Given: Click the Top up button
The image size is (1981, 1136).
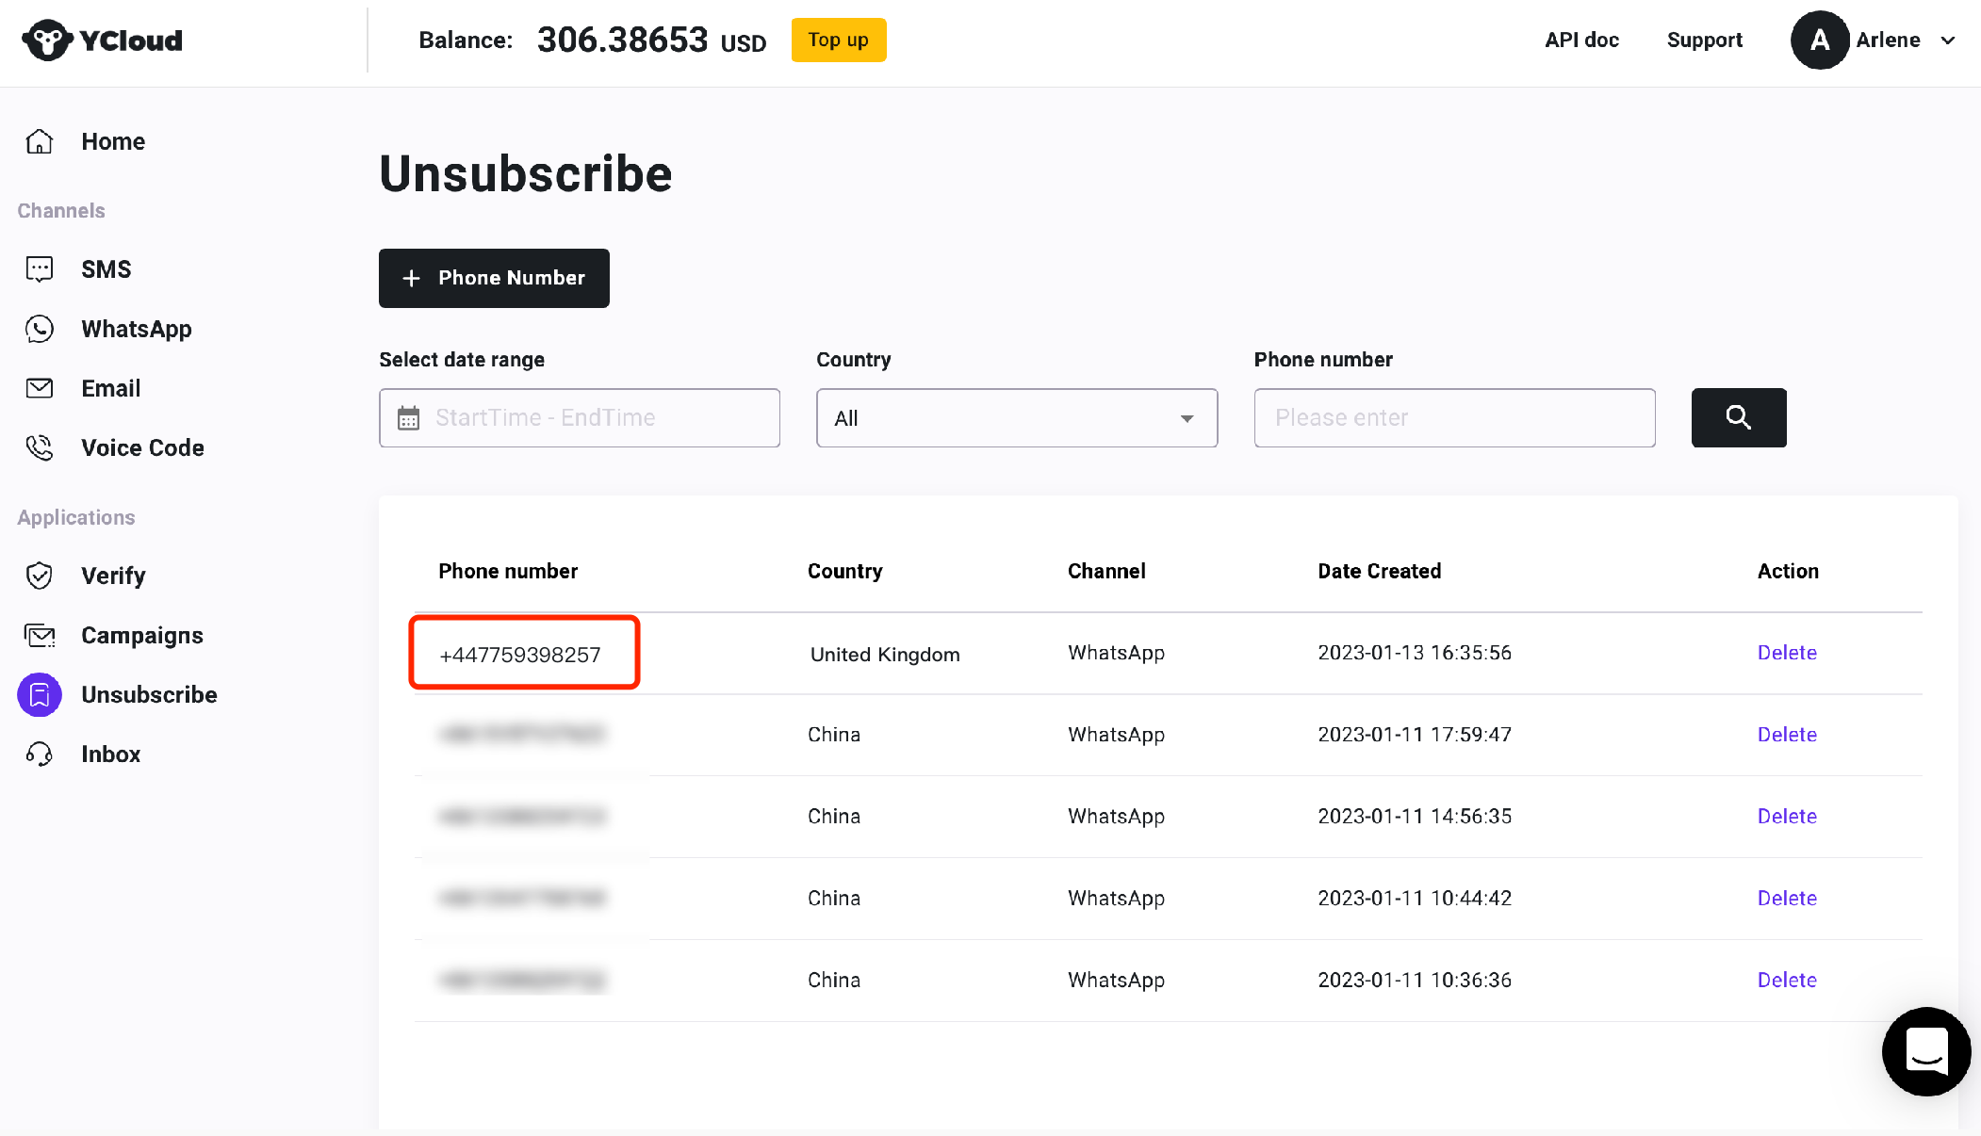Looking at the screenshot, I should (x=838, y=41).
